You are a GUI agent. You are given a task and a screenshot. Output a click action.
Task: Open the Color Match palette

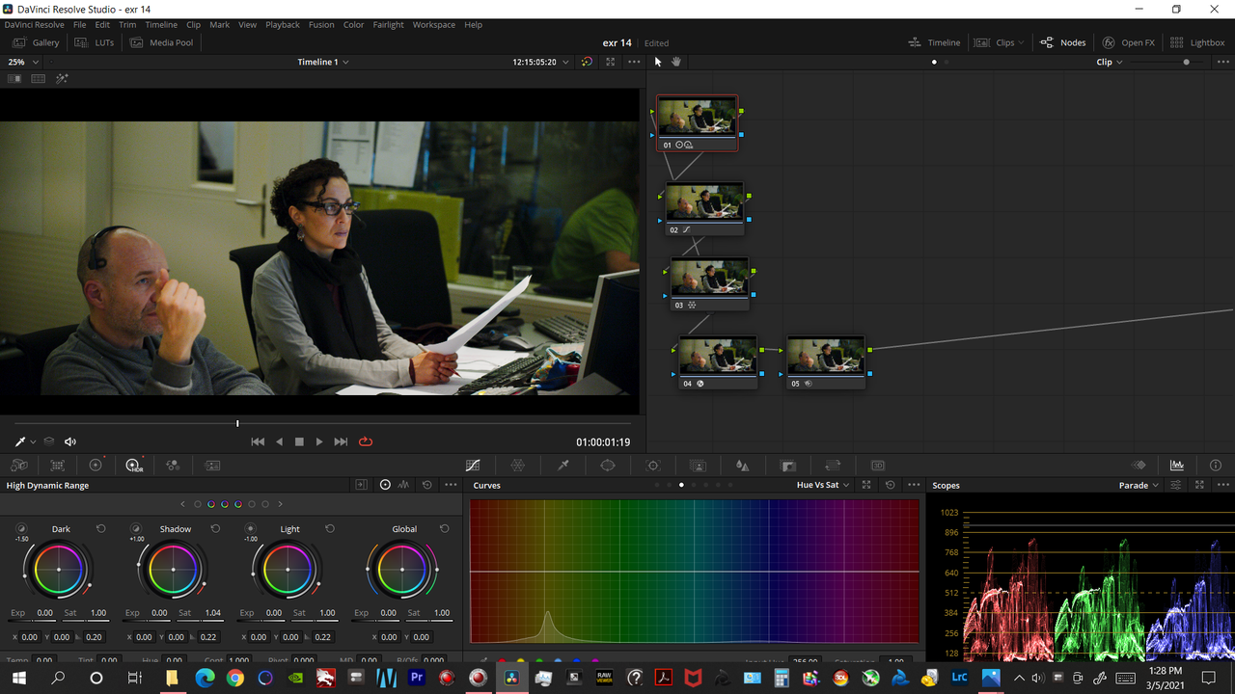tap(57, 466)
